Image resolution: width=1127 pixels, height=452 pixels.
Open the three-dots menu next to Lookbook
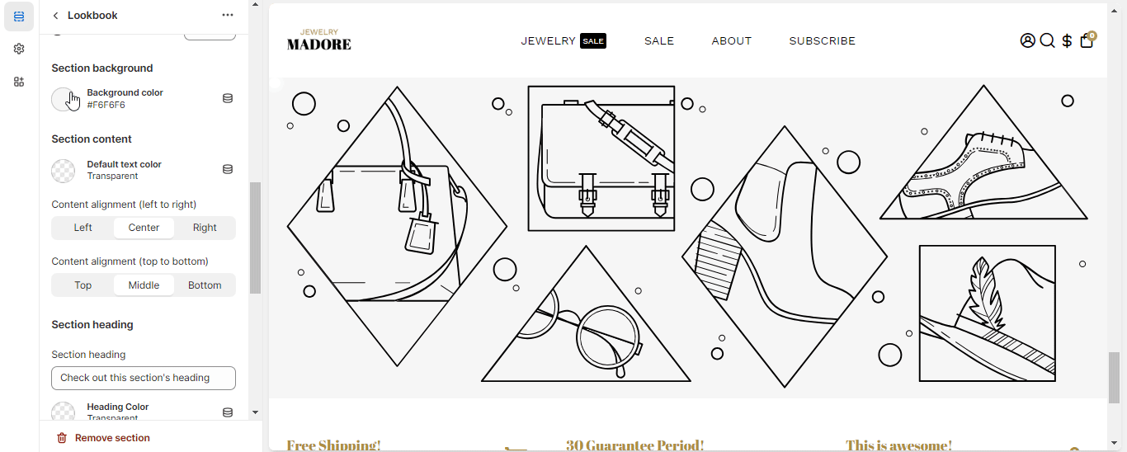(x=228, y=16)
